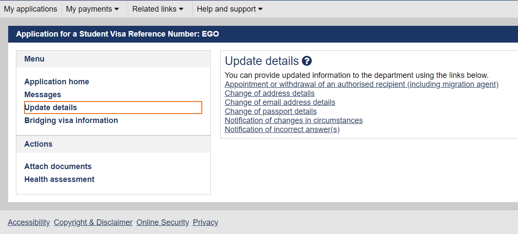Image resolution: width=518 pixels, height=234 pixels.
Task: Click the help question mark icon
Action: (307, 61)
